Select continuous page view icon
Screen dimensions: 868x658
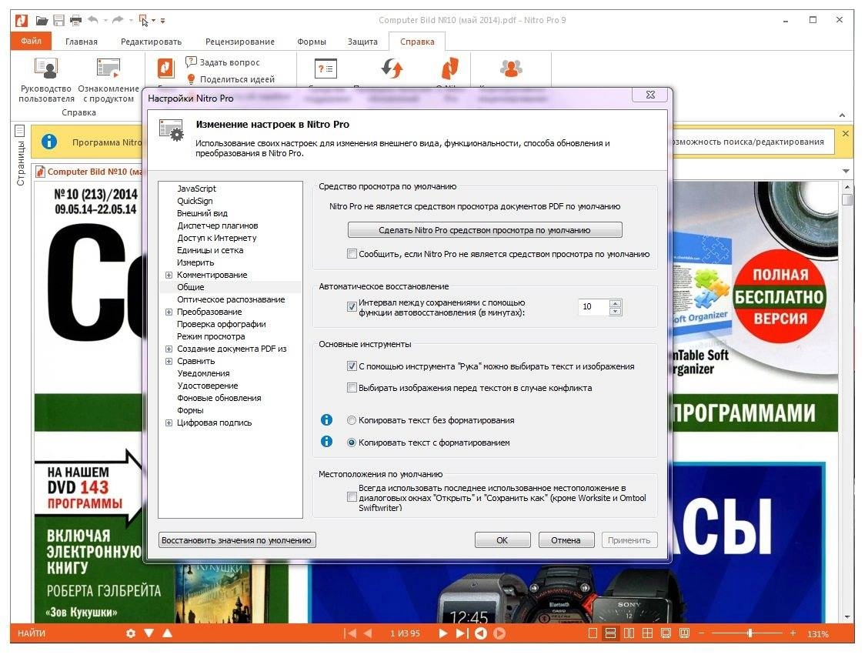point(610,633)
